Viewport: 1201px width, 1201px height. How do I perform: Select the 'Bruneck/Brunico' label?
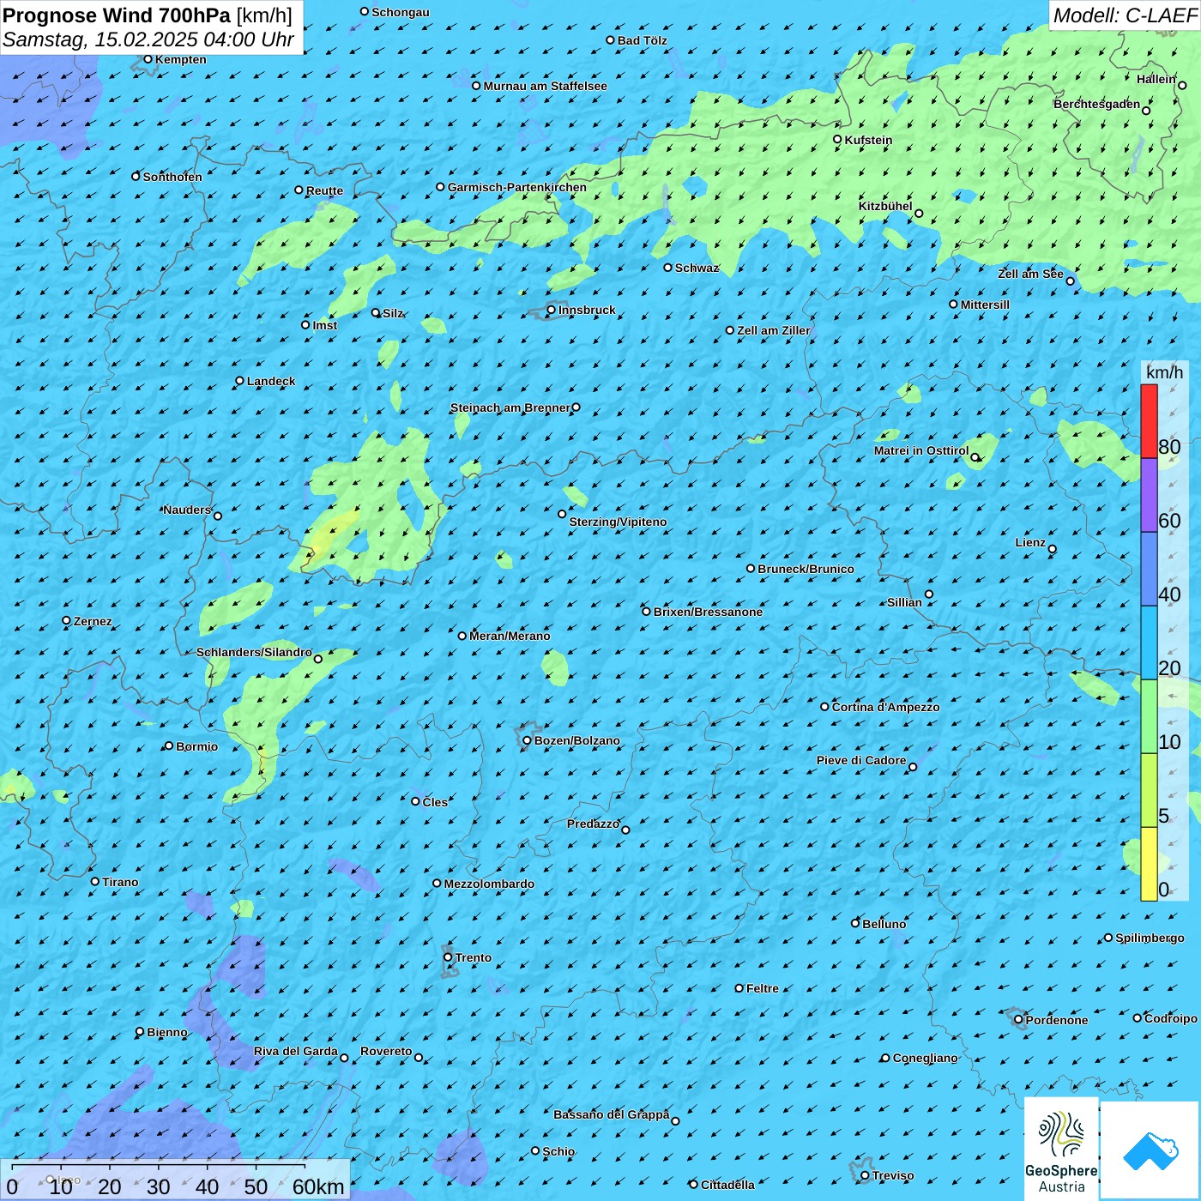point(806,569)
